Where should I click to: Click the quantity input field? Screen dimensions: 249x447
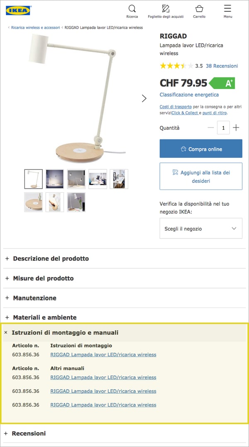223,128
